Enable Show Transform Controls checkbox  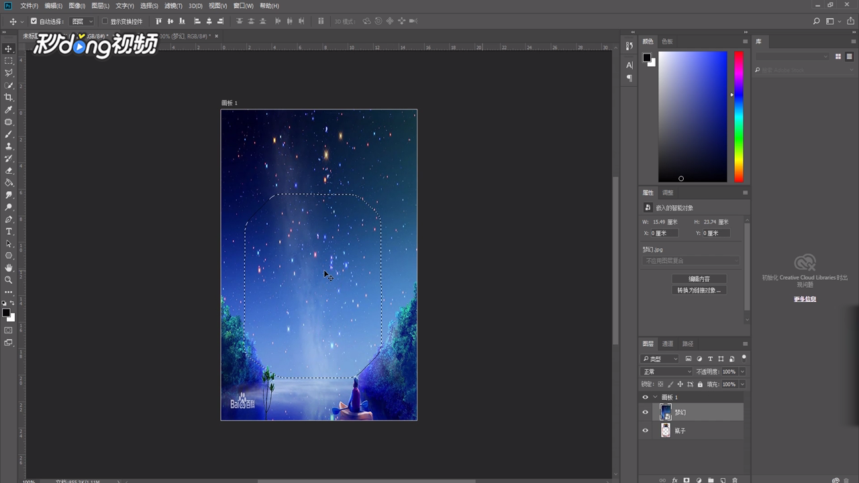click(x=105, y=21)
